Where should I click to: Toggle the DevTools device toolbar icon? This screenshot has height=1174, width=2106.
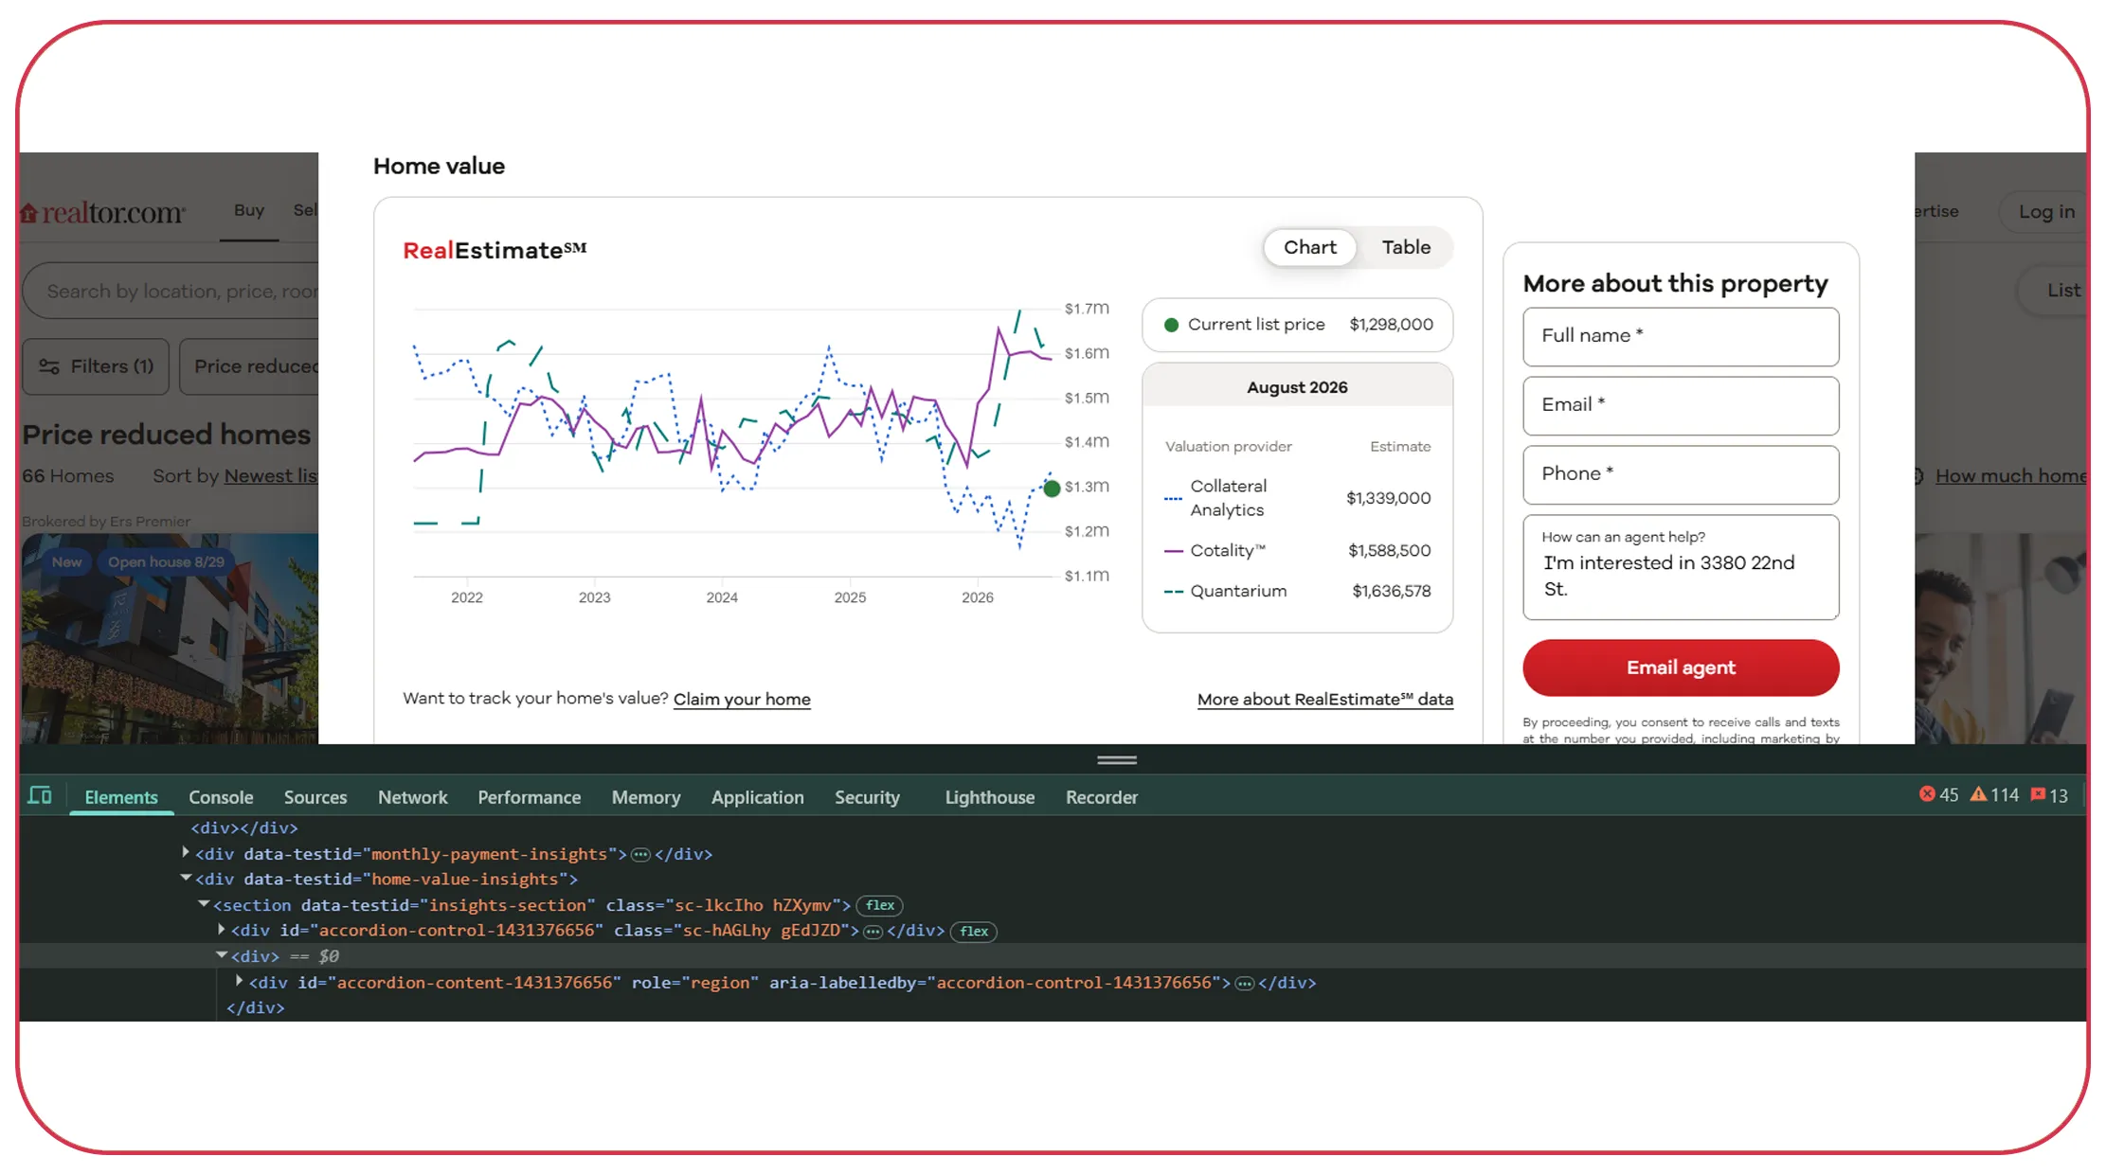tap(40, 795)
